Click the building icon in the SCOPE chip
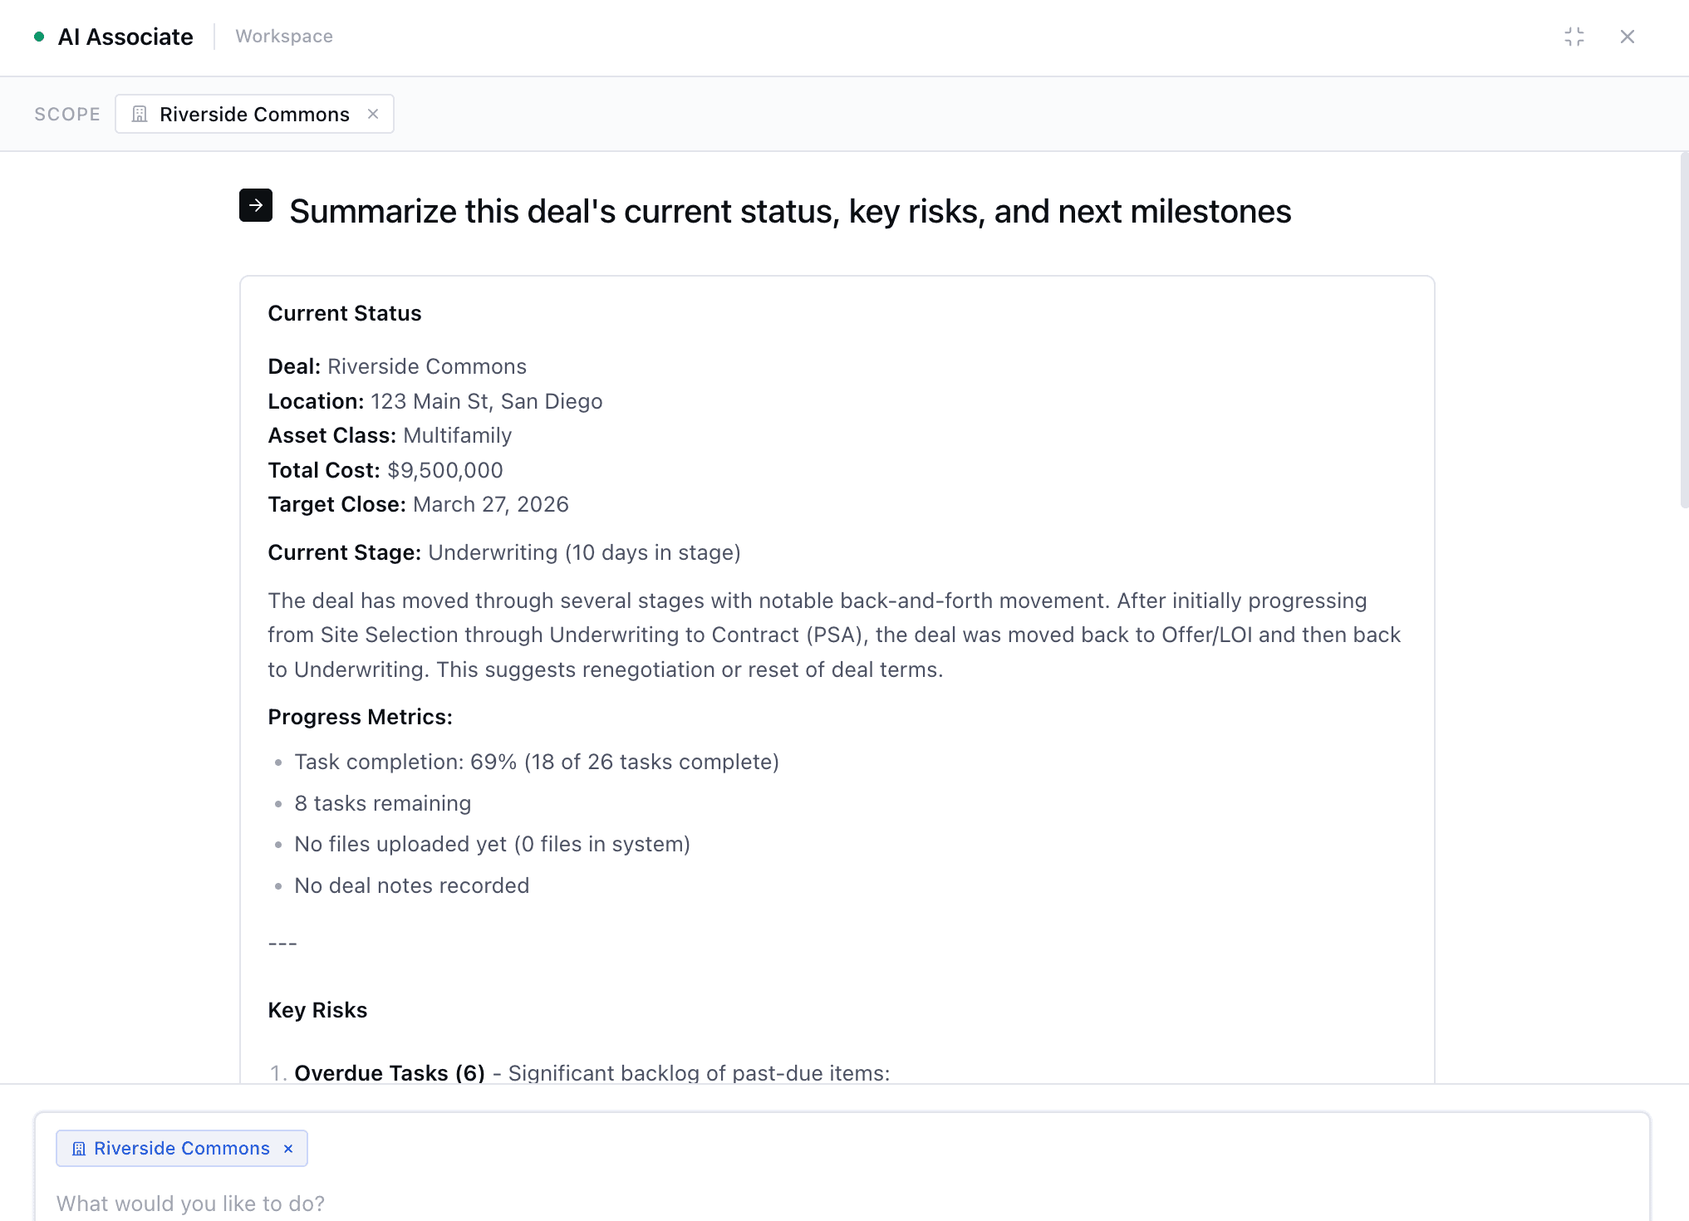1689x1221 pixels. click(x=140, y=114)
